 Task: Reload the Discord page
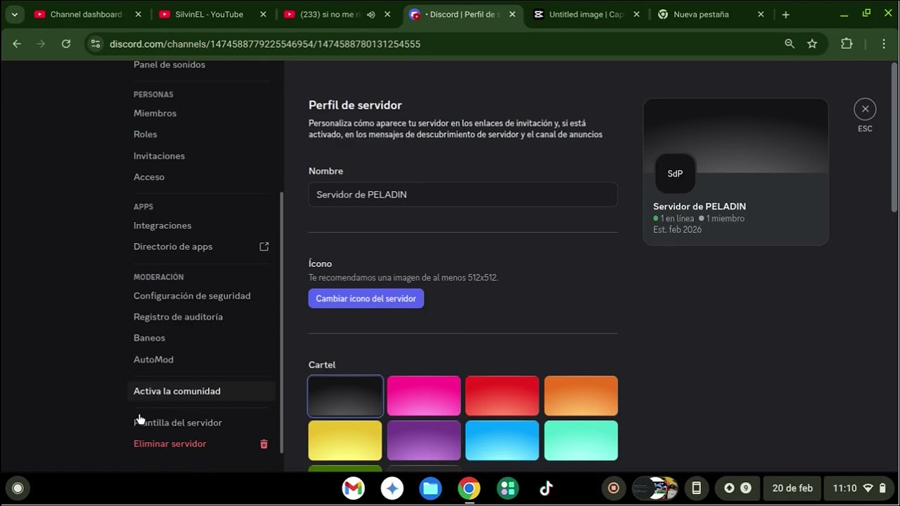(66, 44)
